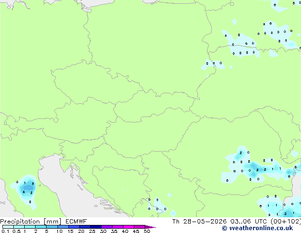Pick the legend swatch between 0.5 and 1
The image size is (301, 233).
pyautogui.click(x=19, y=227)
